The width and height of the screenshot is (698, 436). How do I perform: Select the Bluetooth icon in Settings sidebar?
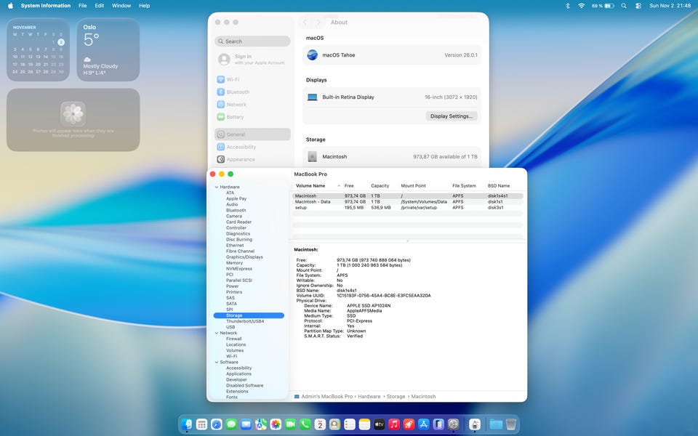(x=221, y=92)
